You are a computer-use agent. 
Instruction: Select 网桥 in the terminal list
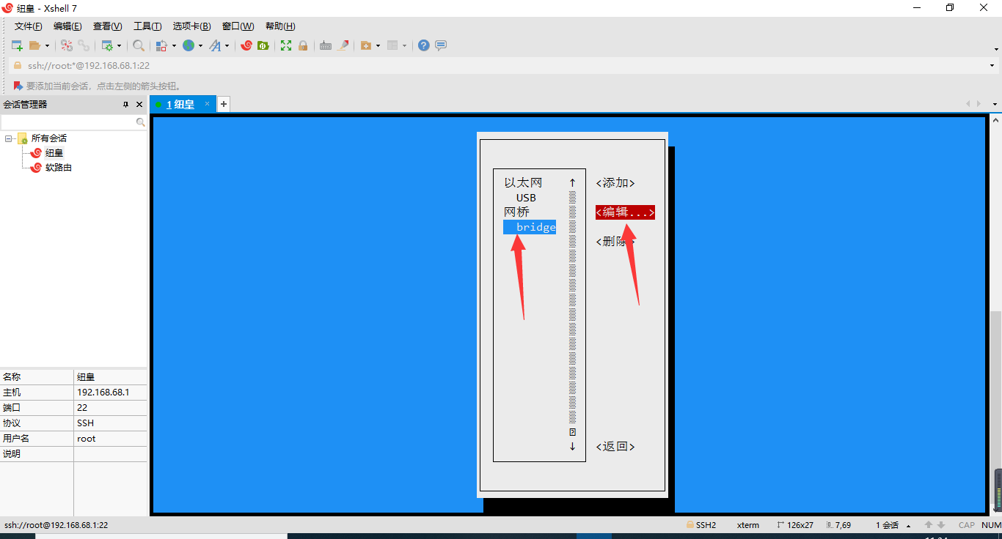point(516,212)
